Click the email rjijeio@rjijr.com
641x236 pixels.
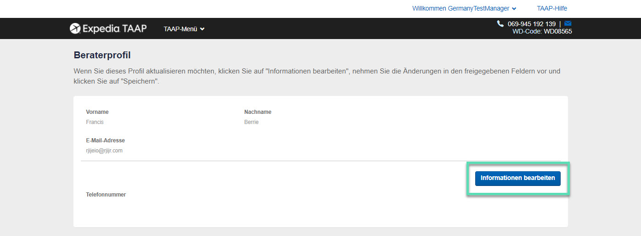104,151
